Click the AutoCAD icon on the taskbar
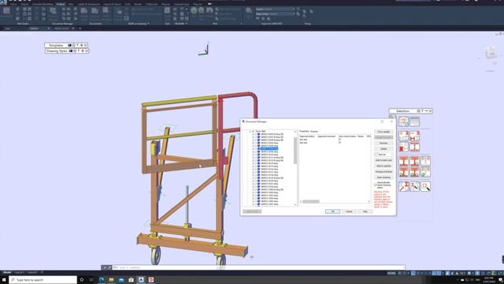The width and height of the screenshot is (504, 284). pyautogui.click(x=141, y=280)
